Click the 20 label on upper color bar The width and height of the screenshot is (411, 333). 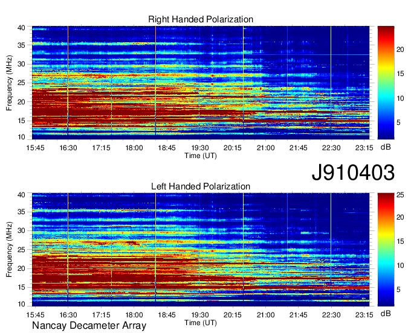point(400,49)
